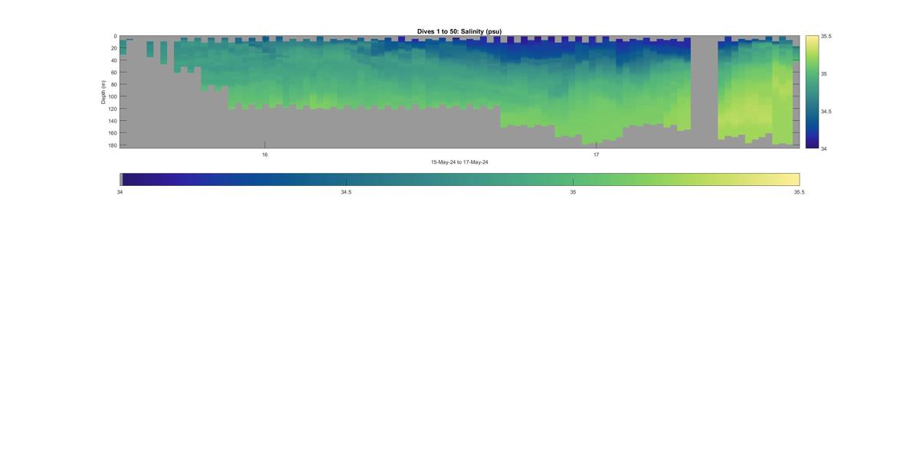The height and width of the screenshot is (476, 919).
Task: Click the depth tick label '140'
Action: point(112,121)
